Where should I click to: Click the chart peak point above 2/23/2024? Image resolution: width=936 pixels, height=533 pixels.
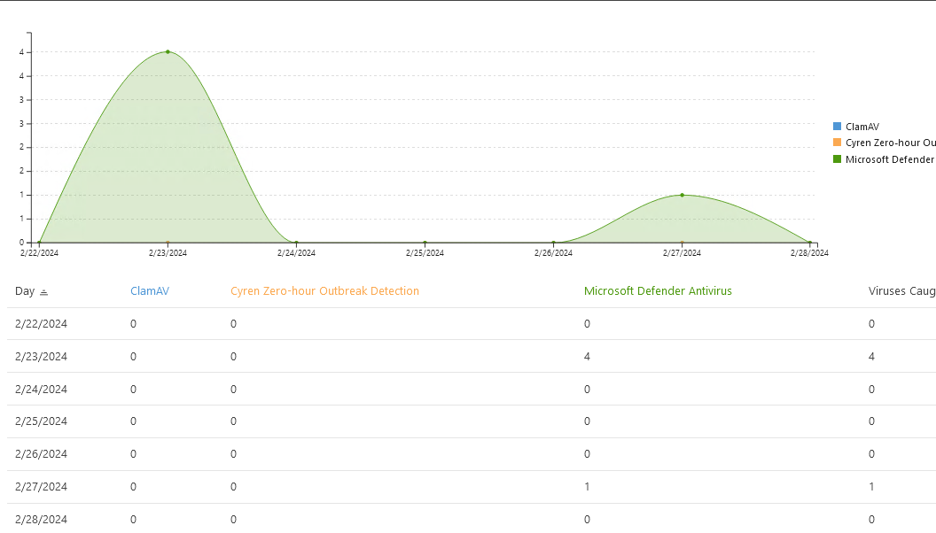(168, 51)
